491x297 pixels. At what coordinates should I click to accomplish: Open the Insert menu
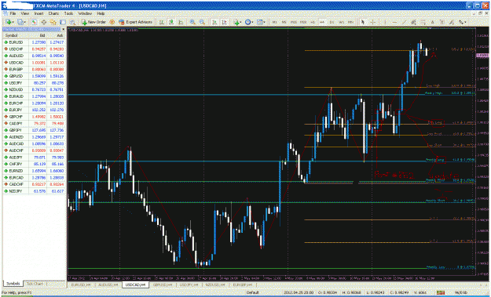(x=38, y=14)
